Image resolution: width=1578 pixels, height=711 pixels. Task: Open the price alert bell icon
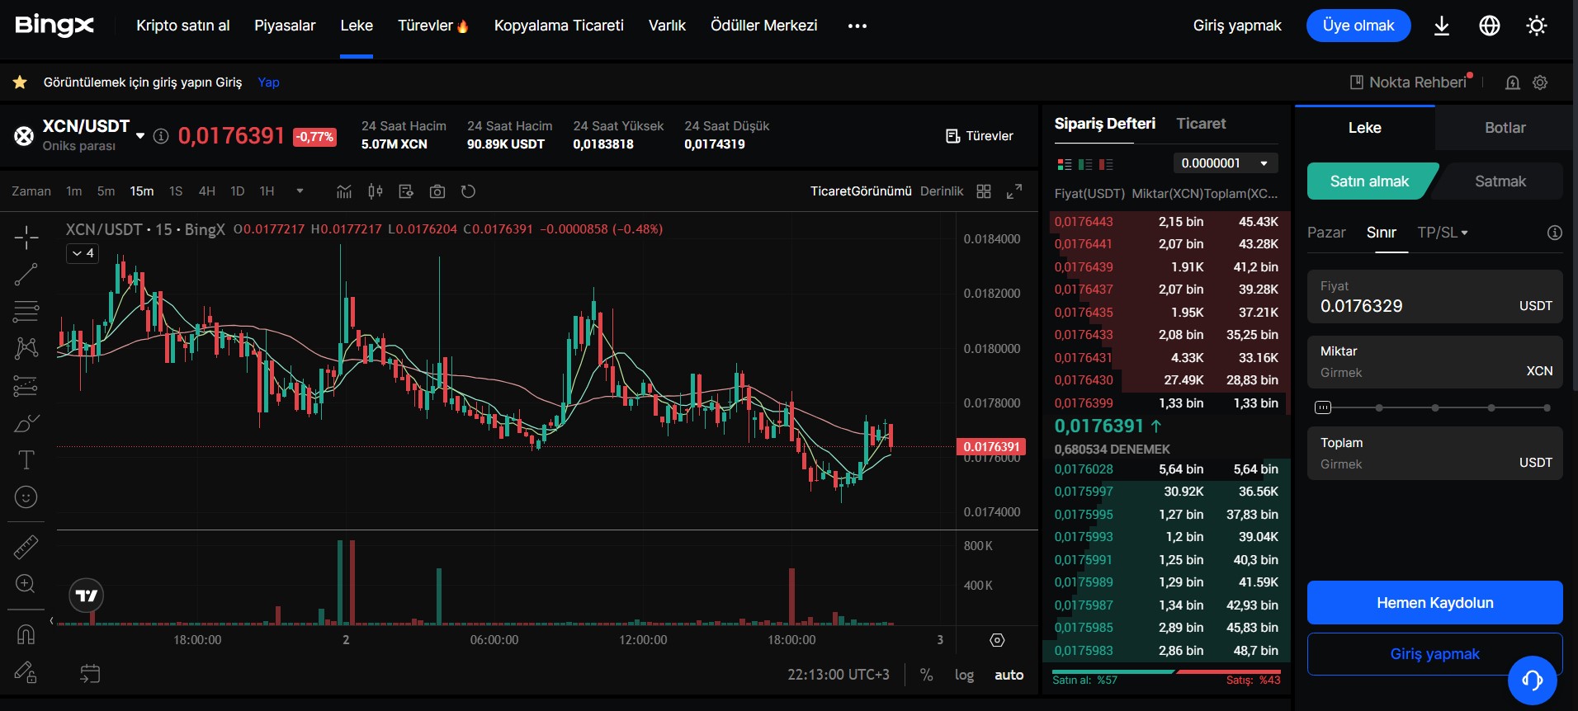click(x=1513, y=82)
